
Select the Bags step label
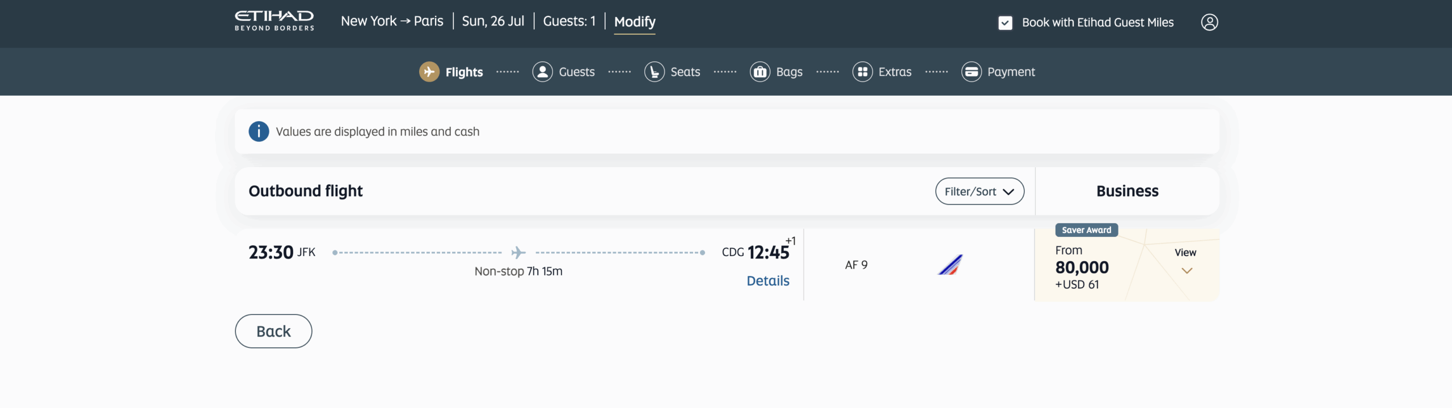coord(790,72)
